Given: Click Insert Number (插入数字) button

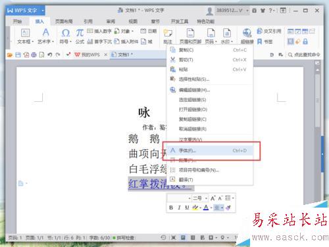Looking at the screenshot, I should coord(99,31).
